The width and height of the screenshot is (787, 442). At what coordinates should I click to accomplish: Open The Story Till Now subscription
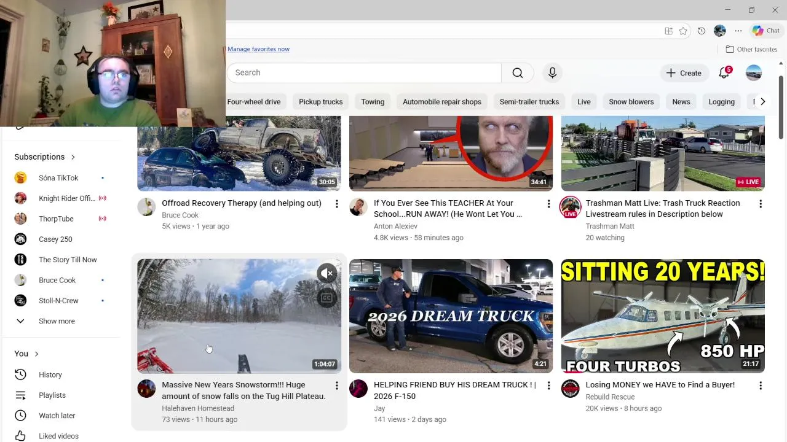pos(60,260)
